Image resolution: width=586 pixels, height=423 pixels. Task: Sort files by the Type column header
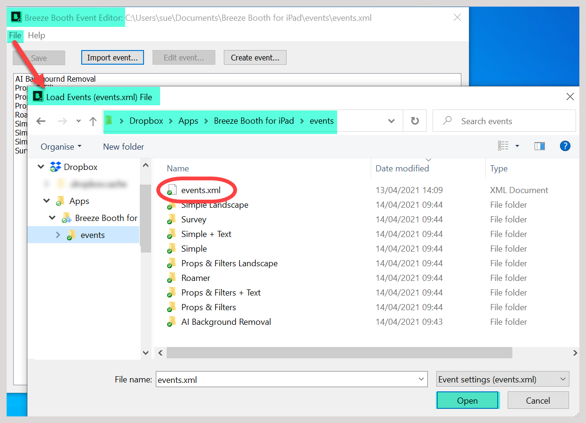pyautogui.click(x=499, y=169)
